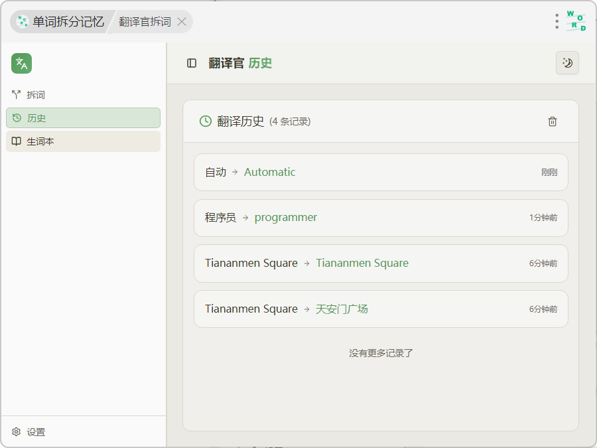Delete translation history with trash icon

tap(553, 121)
